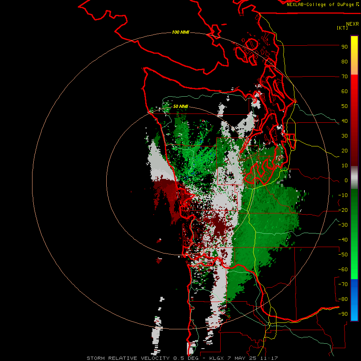
Task: Click the 50 value on velocity scale
Action: tap(345, 106)
